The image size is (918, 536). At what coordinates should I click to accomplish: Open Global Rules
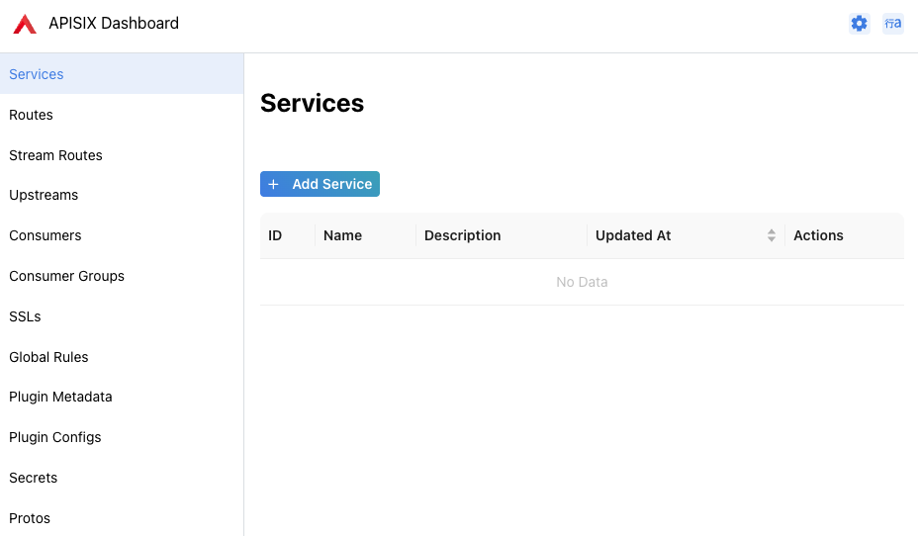coord(122,357)
